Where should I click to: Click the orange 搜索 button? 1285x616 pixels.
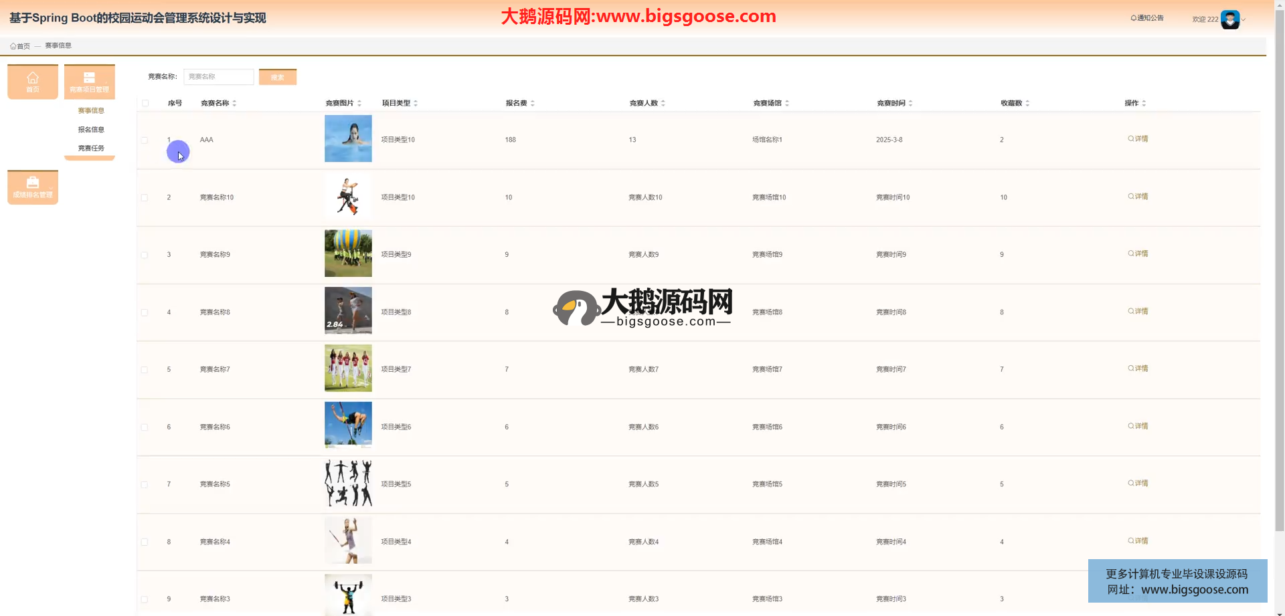click(x=277, y=77)
